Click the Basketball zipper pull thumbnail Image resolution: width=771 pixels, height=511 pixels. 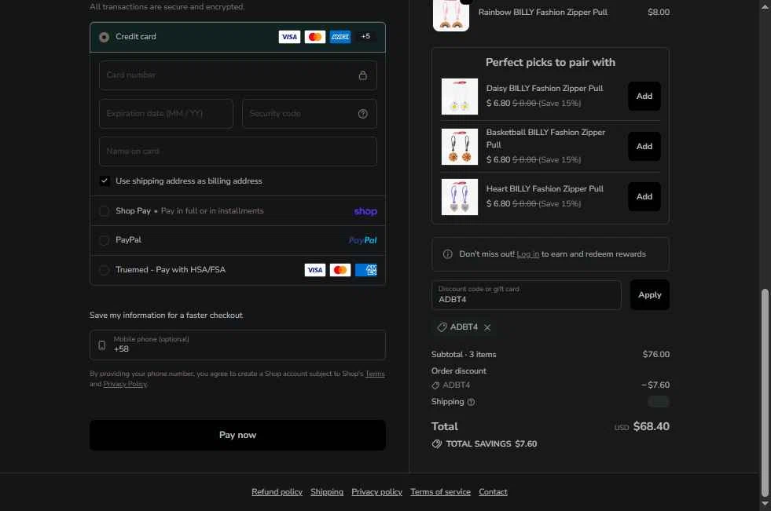point(459,147)
